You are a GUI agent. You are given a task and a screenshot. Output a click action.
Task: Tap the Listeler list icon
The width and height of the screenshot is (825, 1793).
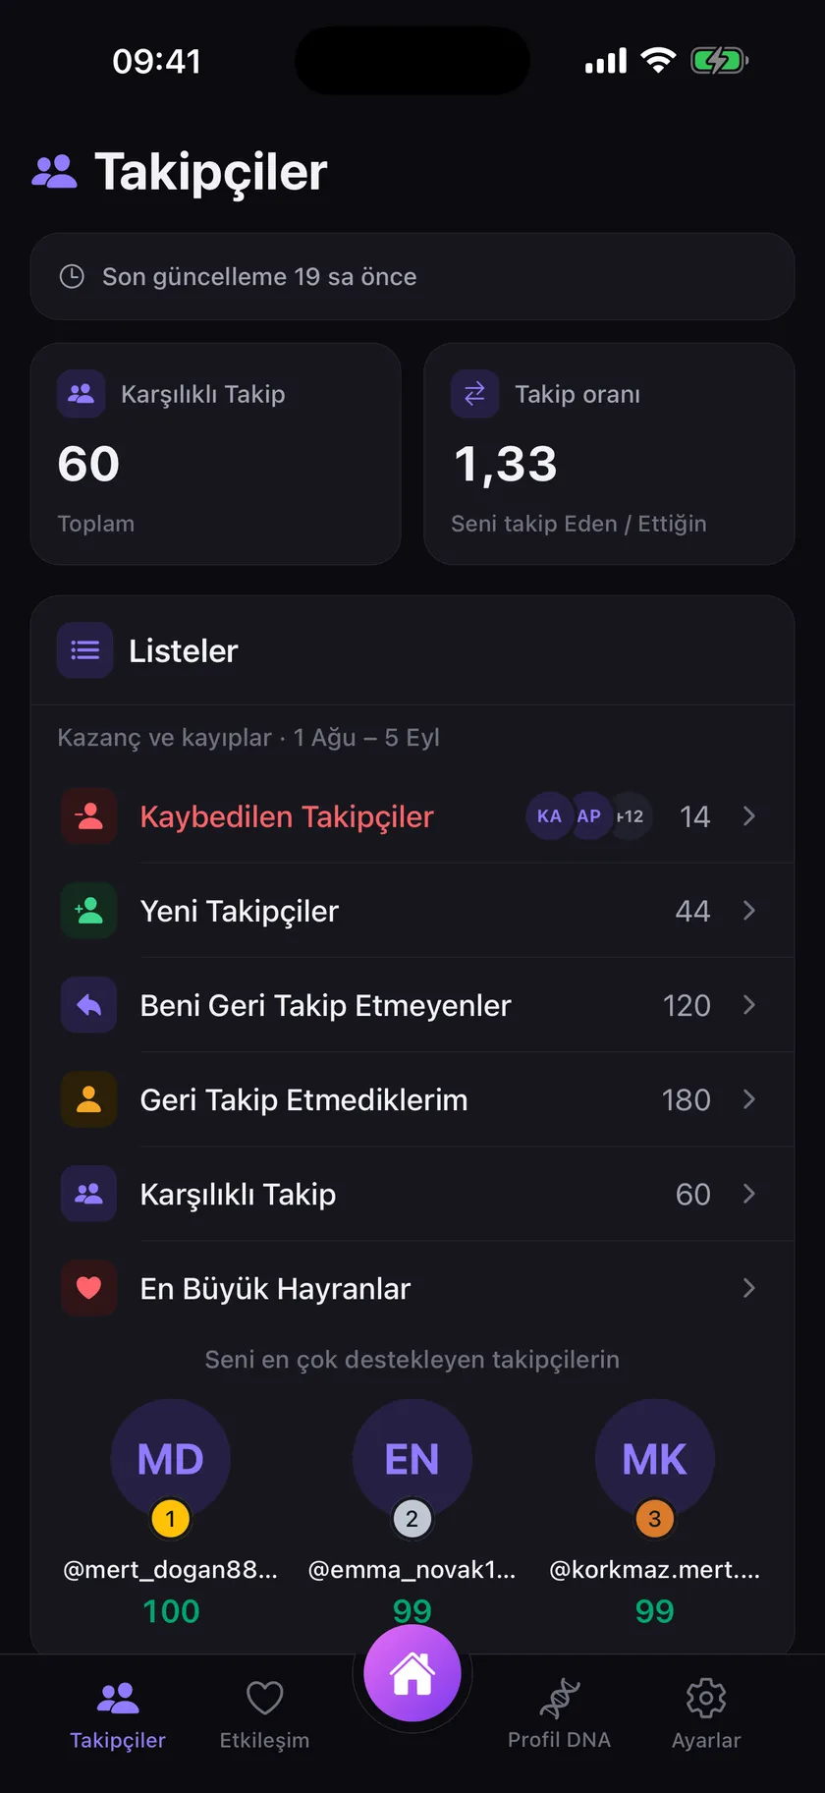coord(85,650)
